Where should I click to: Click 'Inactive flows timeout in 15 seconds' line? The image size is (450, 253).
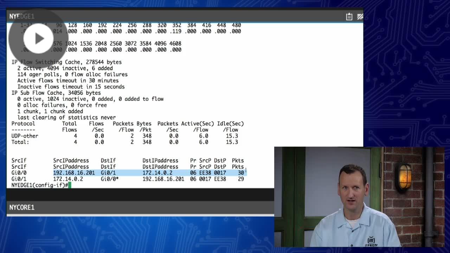(x=71, y=87)
